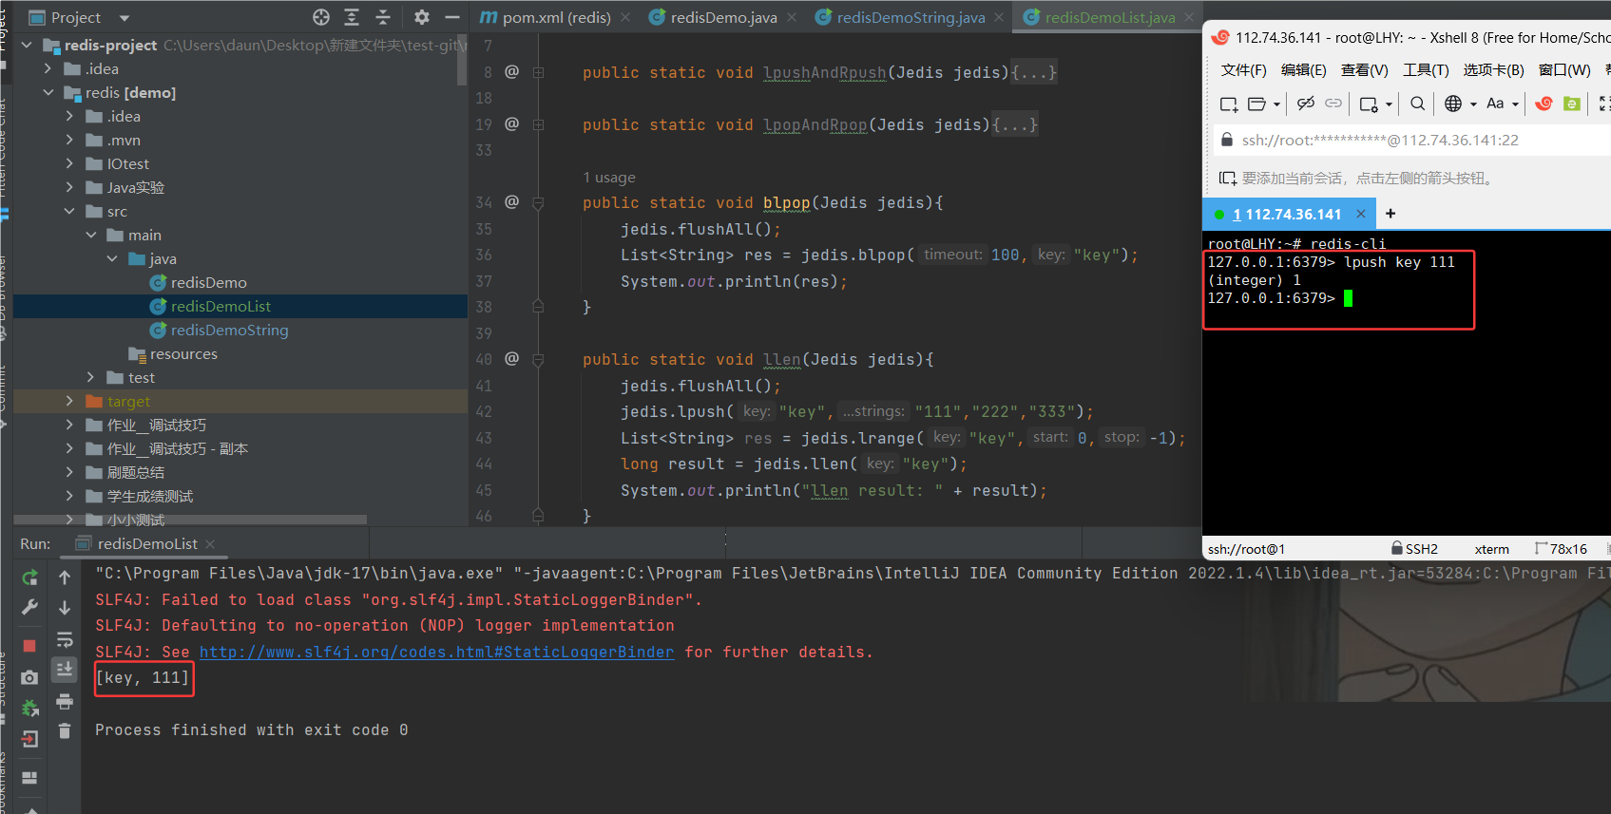Click Xshell green Xftp icon
The image size is (1611, 814).
coord(1572,104)
